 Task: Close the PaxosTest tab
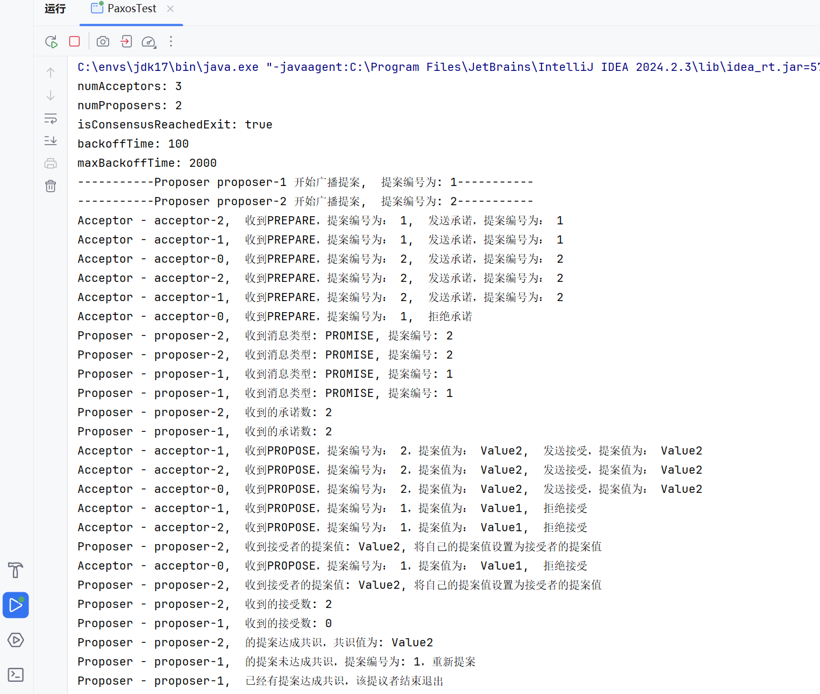coord(170,9)
